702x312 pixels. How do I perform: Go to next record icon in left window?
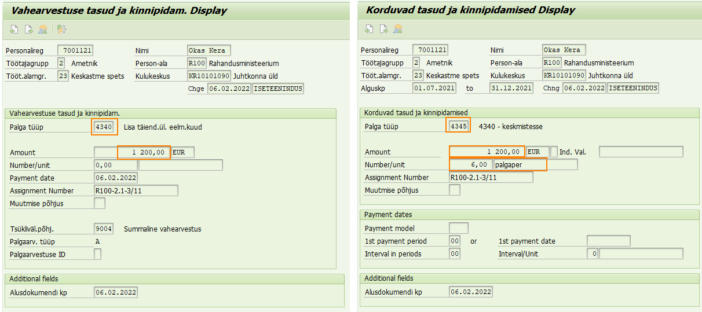point(28,29)
